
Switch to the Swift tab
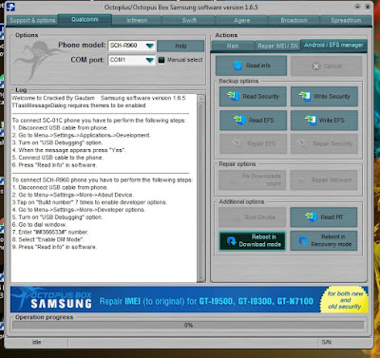tap(189, 21)
